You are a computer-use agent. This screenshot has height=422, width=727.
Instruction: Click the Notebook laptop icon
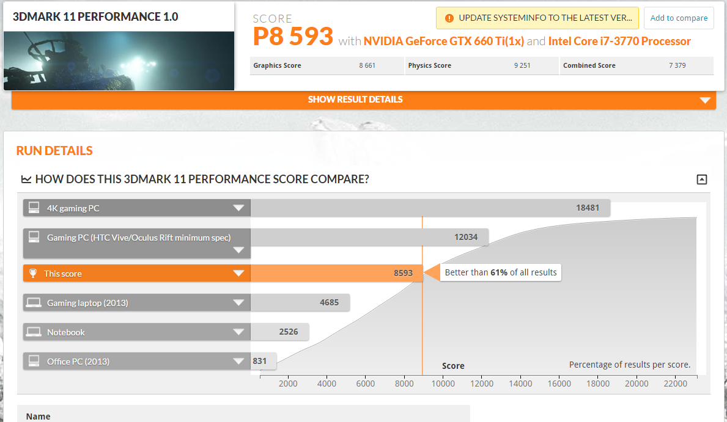[34, 332]
